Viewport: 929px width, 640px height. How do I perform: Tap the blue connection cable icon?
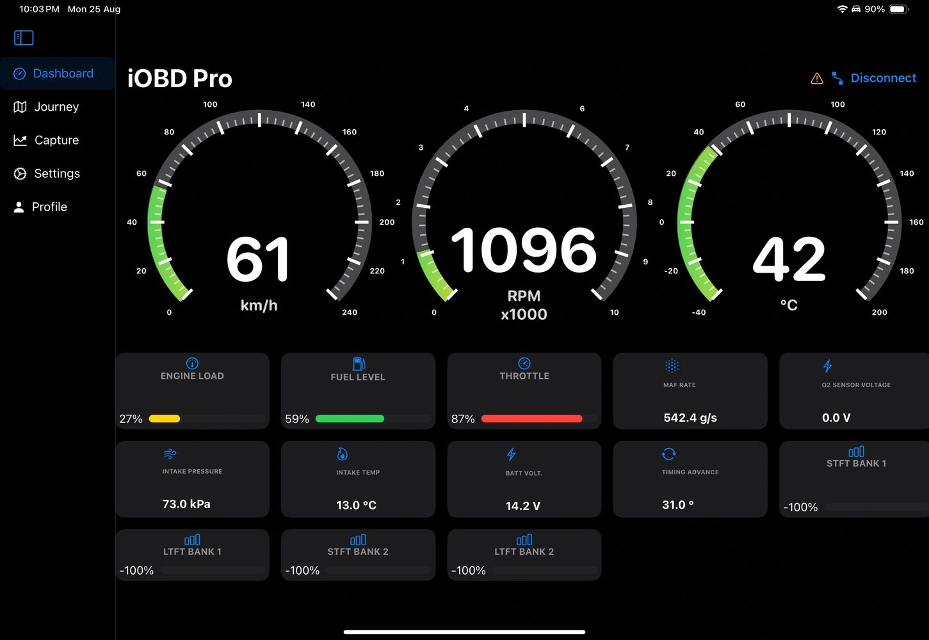(x=837, y=78)
